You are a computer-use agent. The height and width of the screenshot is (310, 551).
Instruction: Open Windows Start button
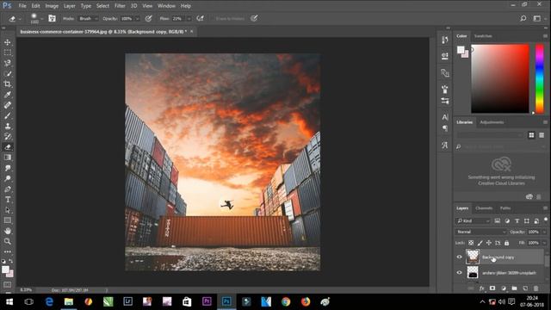click(9, 301)
